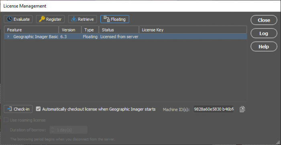This screenshot has height=145, width=281.
Task: Click the Retrieve button
Action: (82, 19)
